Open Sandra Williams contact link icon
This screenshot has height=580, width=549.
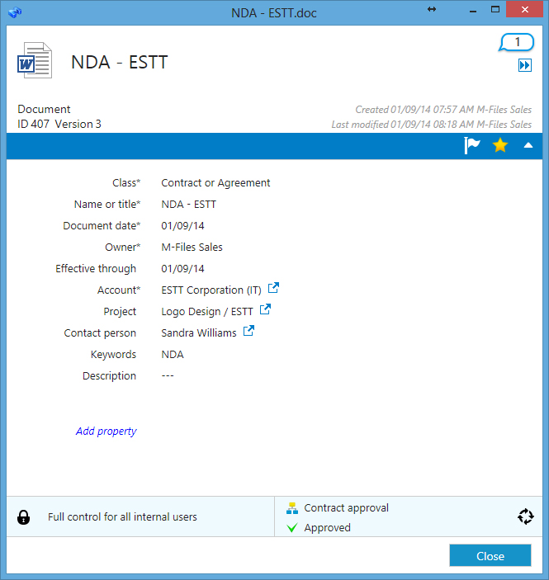pos(248,332)
